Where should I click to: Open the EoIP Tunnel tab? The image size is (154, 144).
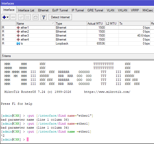pos(60,10)
